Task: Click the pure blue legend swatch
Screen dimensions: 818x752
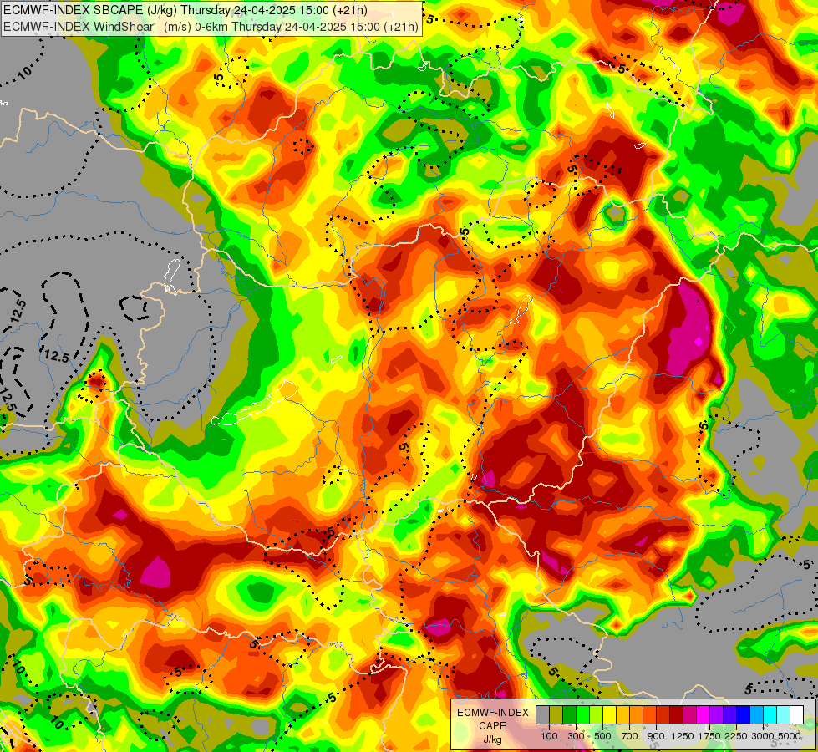Action: click(744, 714)
